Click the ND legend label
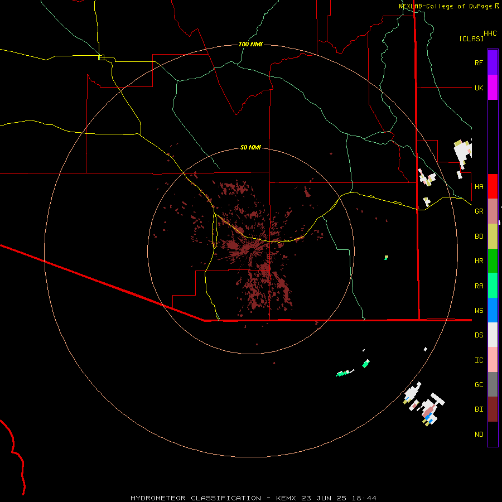The height and width of the screenshot is (502, 502). point(479,435)
